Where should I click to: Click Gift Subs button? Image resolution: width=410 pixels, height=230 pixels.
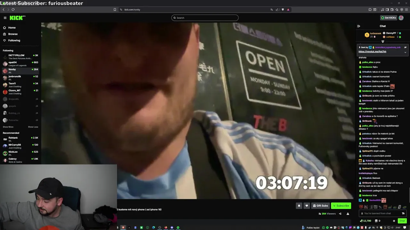coord(320,206)
